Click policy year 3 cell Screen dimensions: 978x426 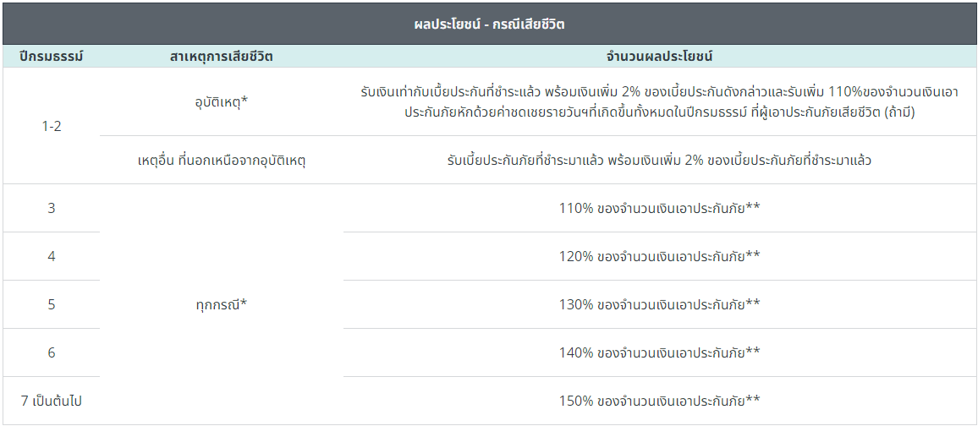(x=51, y=208)
